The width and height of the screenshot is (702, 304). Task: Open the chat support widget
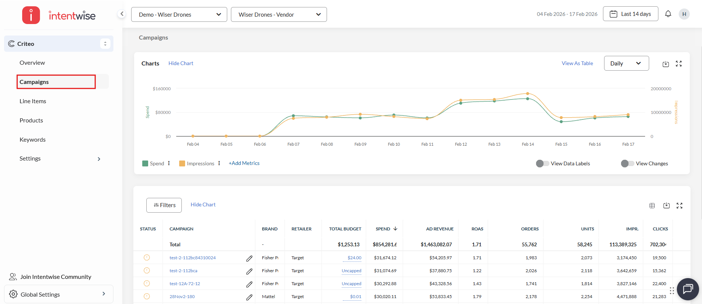click(688, 289)
